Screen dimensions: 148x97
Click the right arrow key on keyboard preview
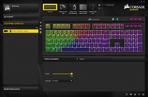click(122, 49)
